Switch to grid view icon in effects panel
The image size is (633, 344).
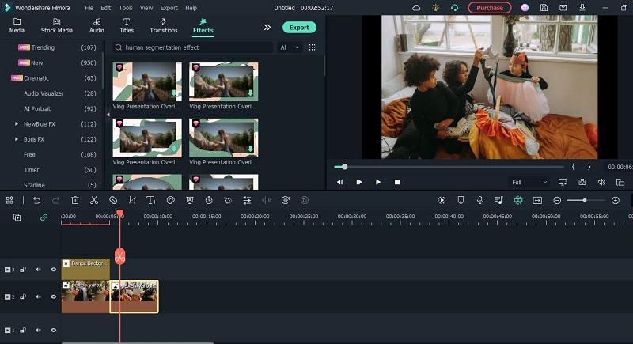[x=312, y=47]
